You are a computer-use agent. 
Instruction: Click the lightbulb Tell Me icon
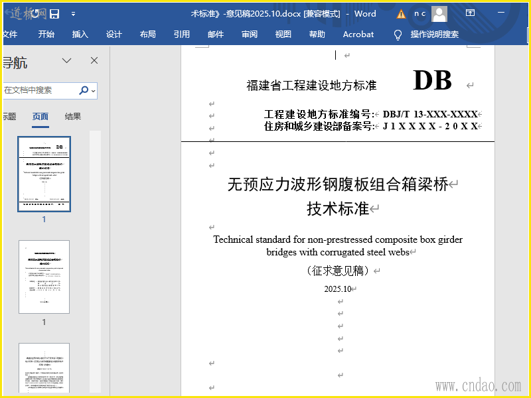pyautogui.click(x=398, y=34)
